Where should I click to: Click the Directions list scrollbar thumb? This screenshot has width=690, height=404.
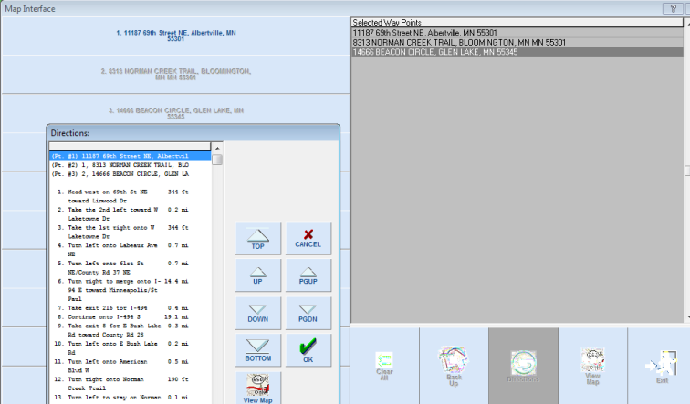217,160
